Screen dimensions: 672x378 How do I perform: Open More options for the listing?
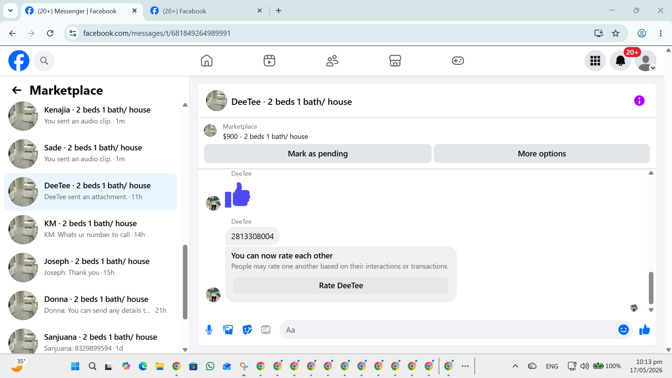pyautogui.click(x=542, y=154)
